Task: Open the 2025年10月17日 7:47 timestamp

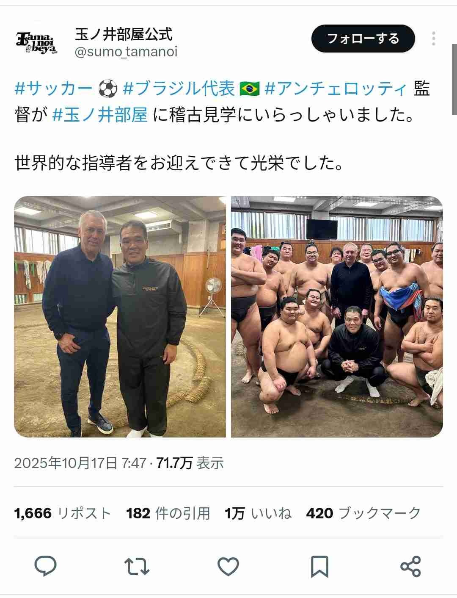Action: 80,463
